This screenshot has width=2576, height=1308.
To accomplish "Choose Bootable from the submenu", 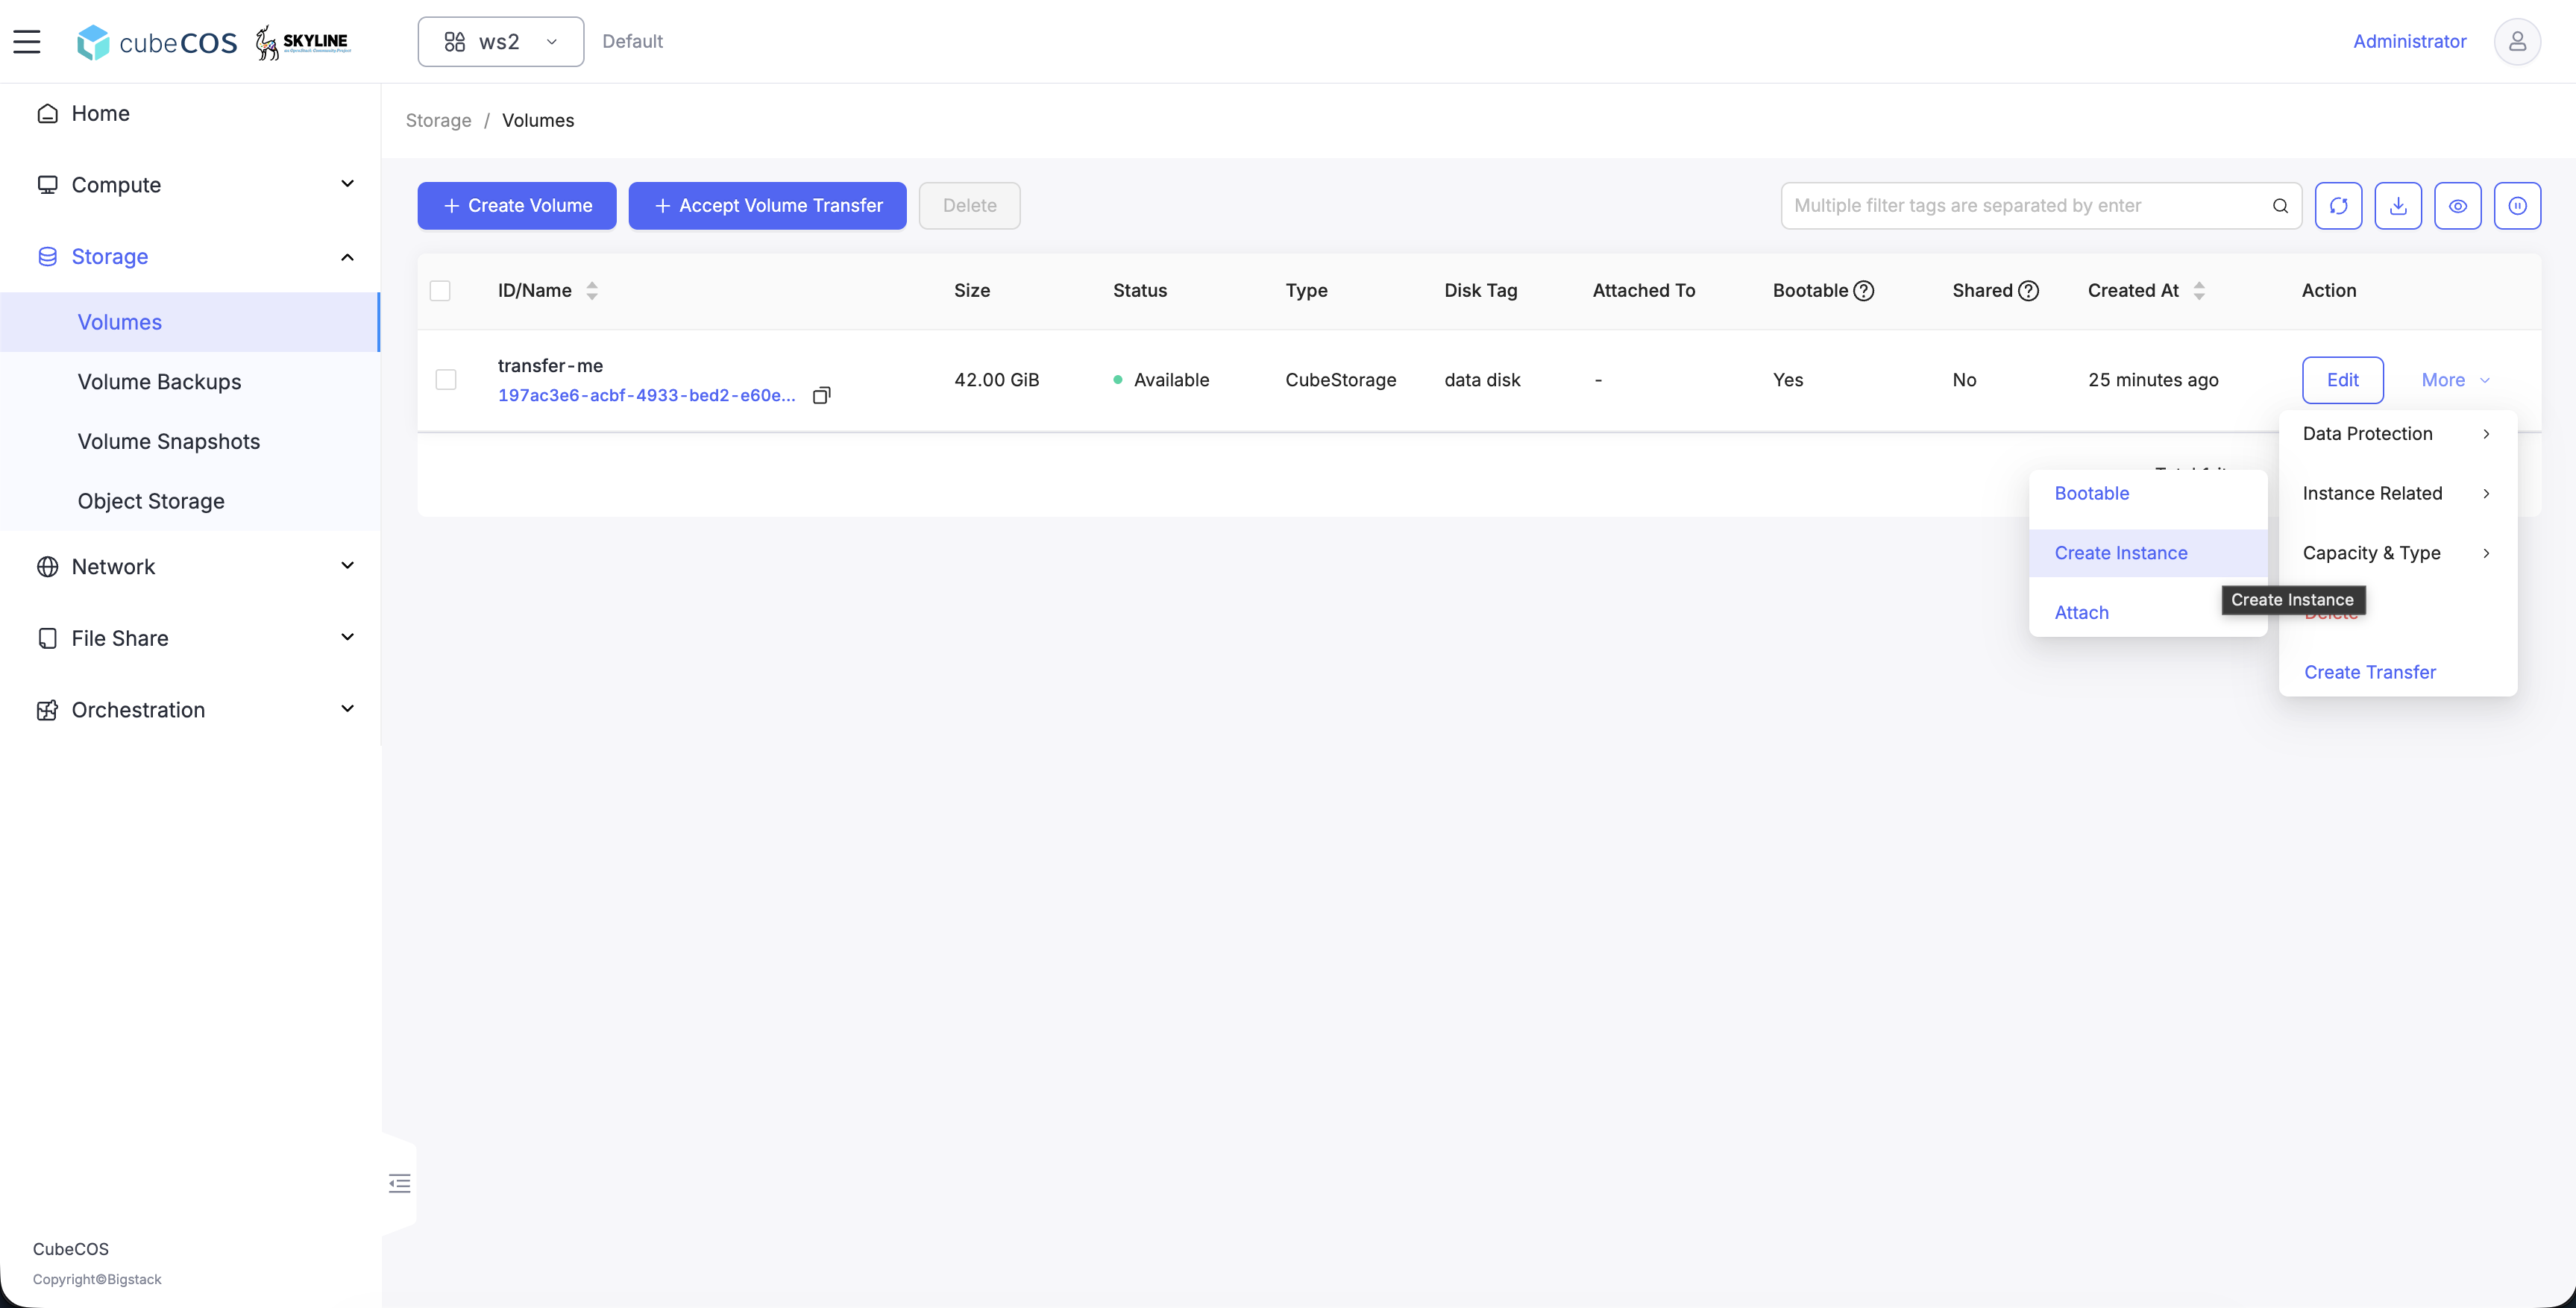I will tap(2148, 494).
